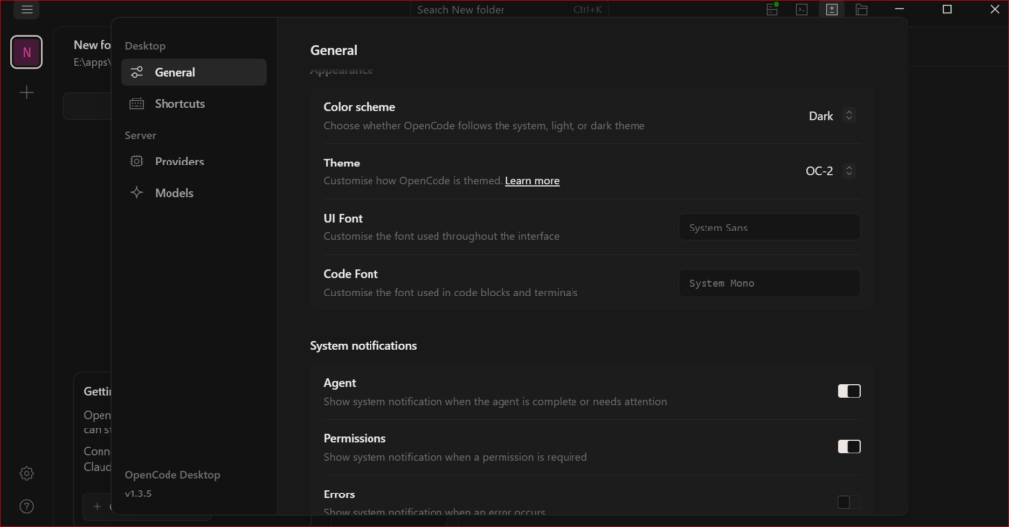Image resolution: width=1009 pixels, height=527 pixels.
Task: Focus the Code Font System Mono field
Action: tap(769, 283)
